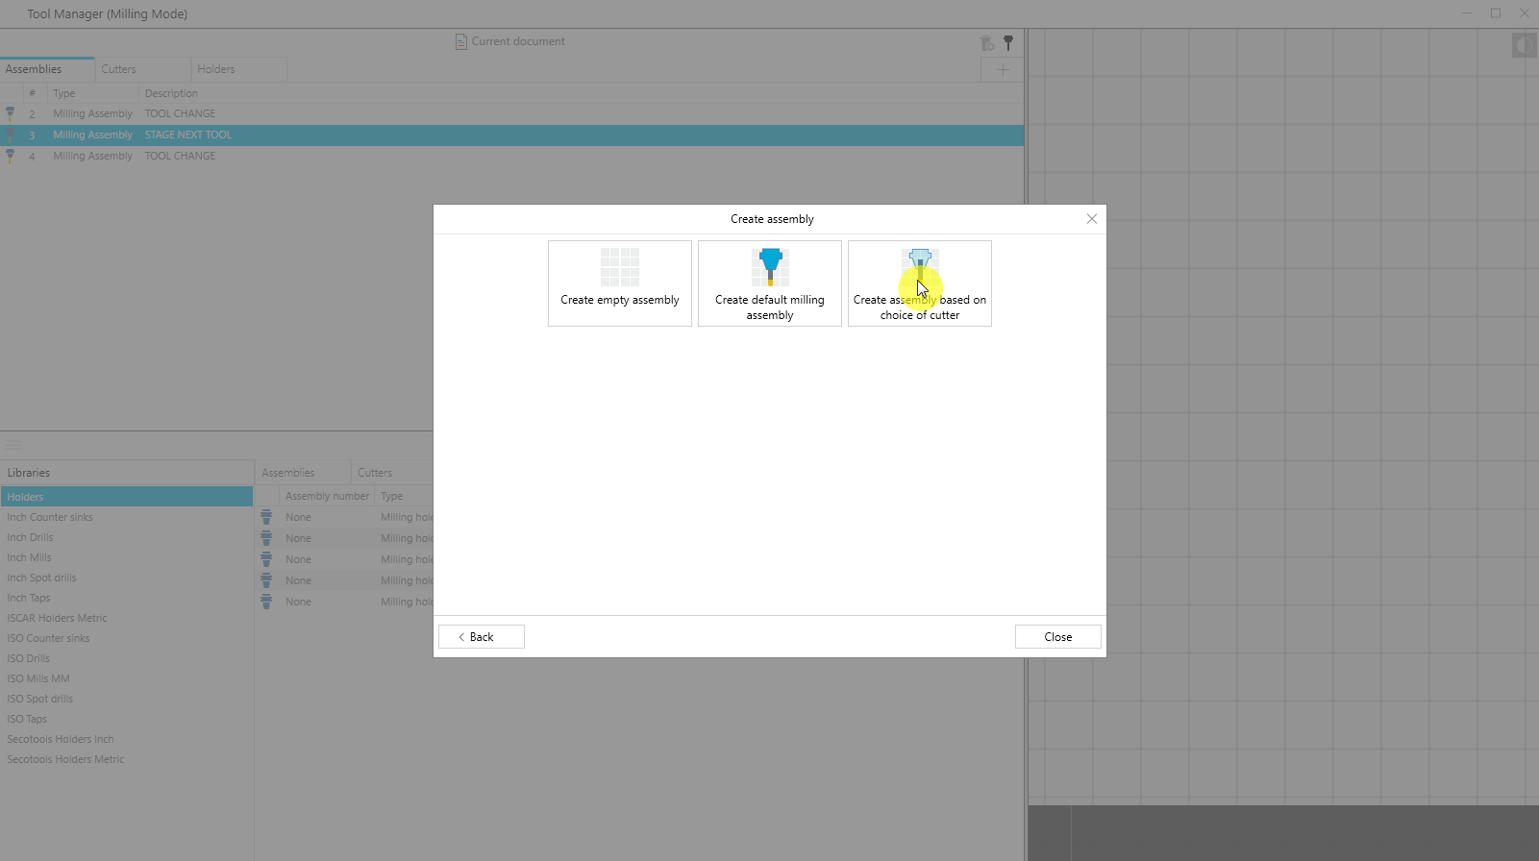1539x861 pixels.
Task: Close the Create assembly dialog with X
Action: (1092, 219)
